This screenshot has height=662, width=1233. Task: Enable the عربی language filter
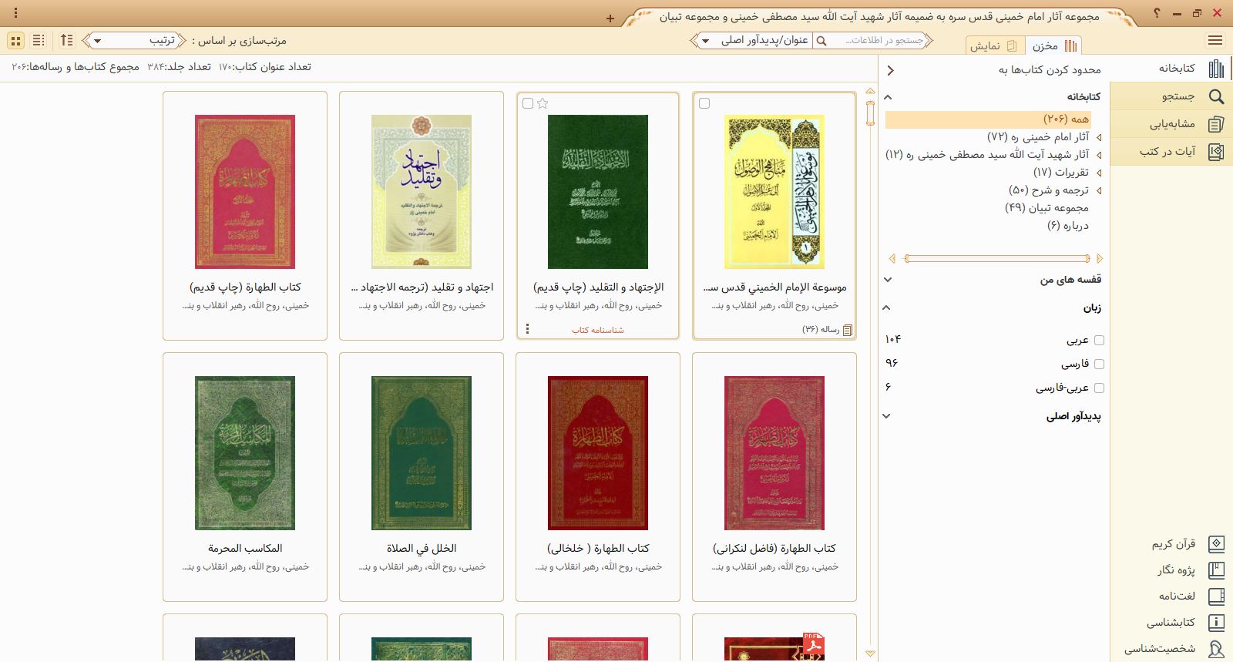click(1099, 340)
